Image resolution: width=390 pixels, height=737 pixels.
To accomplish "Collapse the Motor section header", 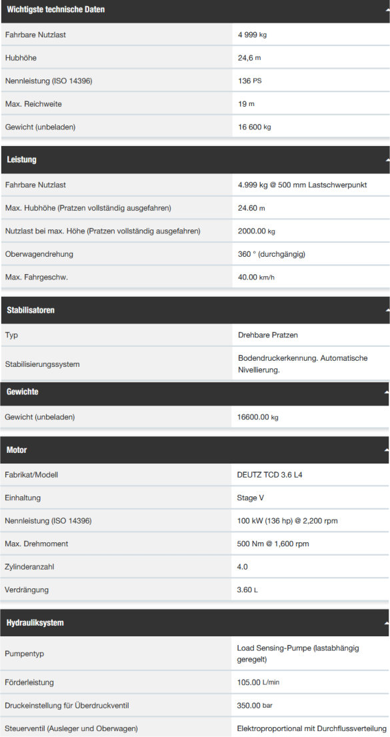I will click(195, 450).
